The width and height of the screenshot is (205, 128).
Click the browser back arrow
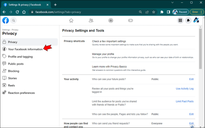[x=4, y=12]
